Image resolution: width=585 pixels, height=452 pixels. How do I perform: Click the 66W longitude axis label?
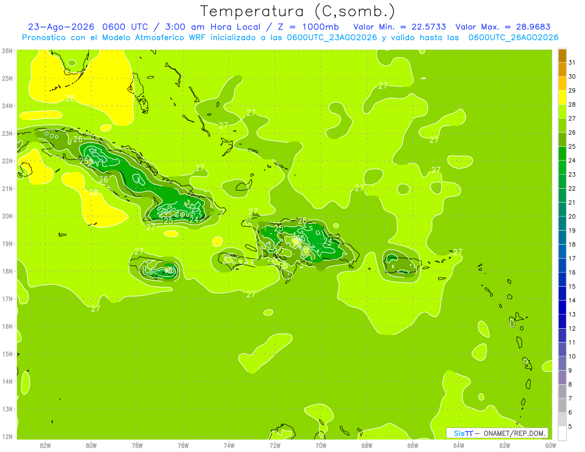coord(412,445)
